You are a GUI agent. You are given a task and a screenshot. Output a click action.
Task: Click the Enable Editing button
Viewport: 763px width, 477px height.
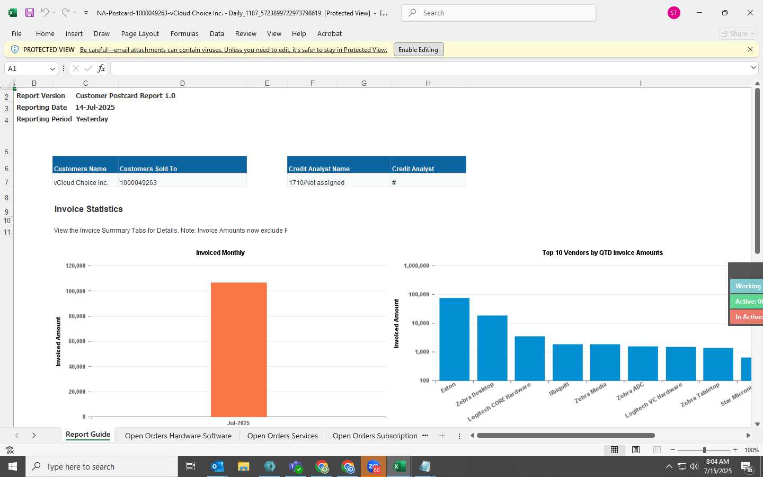tap(418, 50)
